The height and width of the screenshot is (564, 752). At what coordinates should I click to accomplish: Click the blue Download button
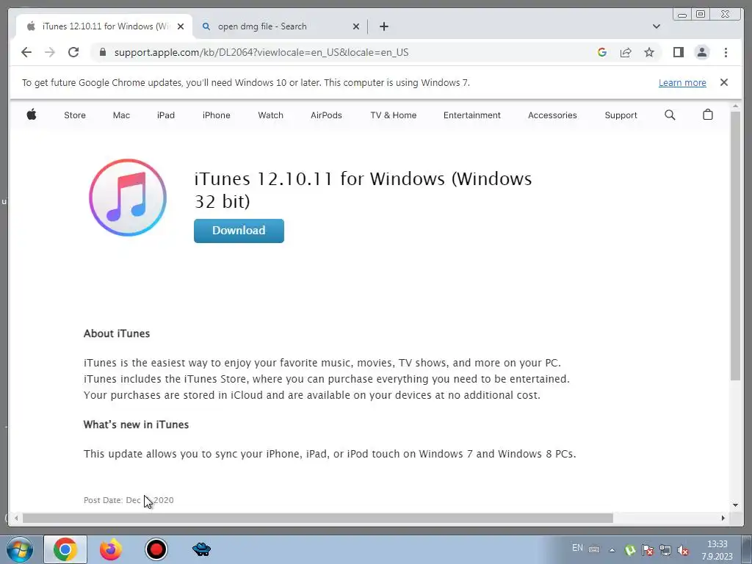pyautogui.click(x=239, y=231)
